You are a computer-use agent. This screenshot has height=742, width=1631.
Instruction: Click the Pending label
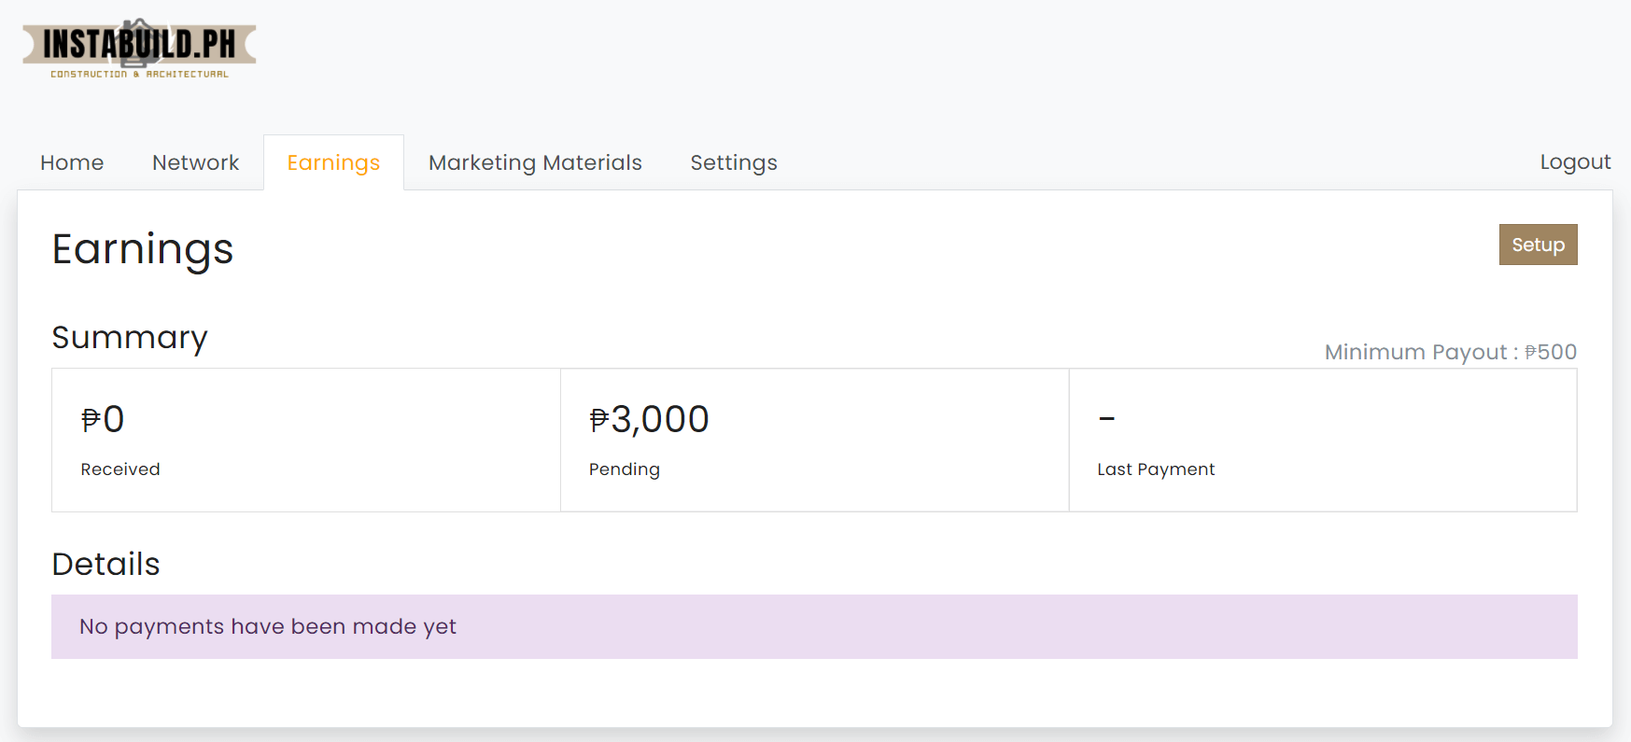pos(625,469)
